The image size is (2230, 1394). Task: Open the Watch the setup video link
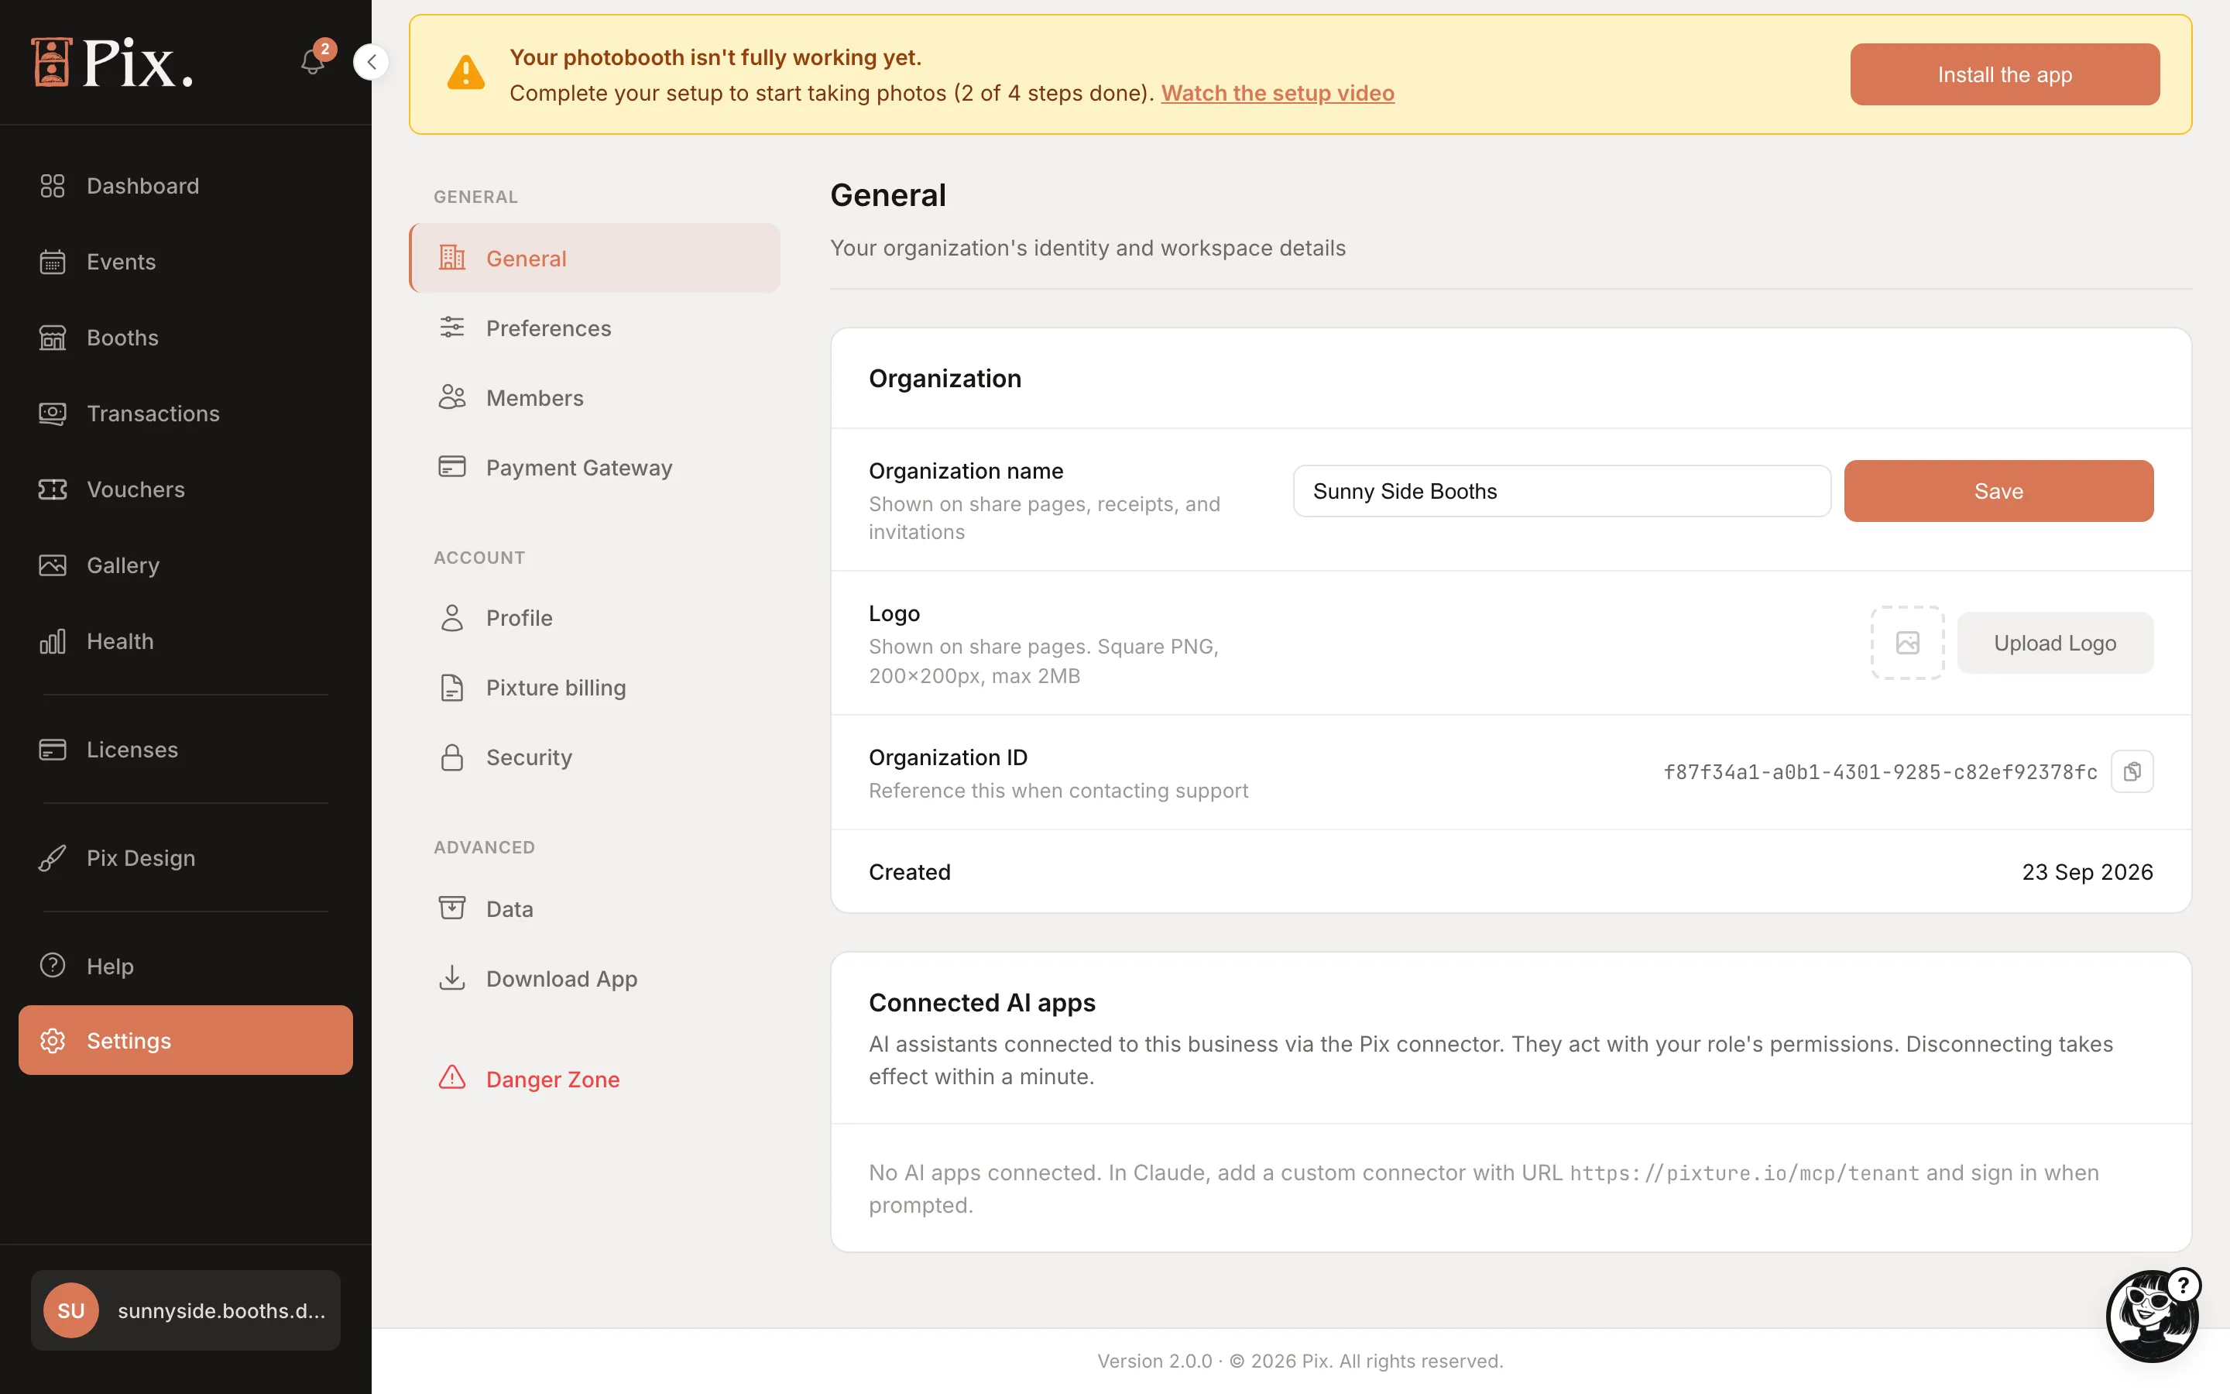tap(1277, 93)
